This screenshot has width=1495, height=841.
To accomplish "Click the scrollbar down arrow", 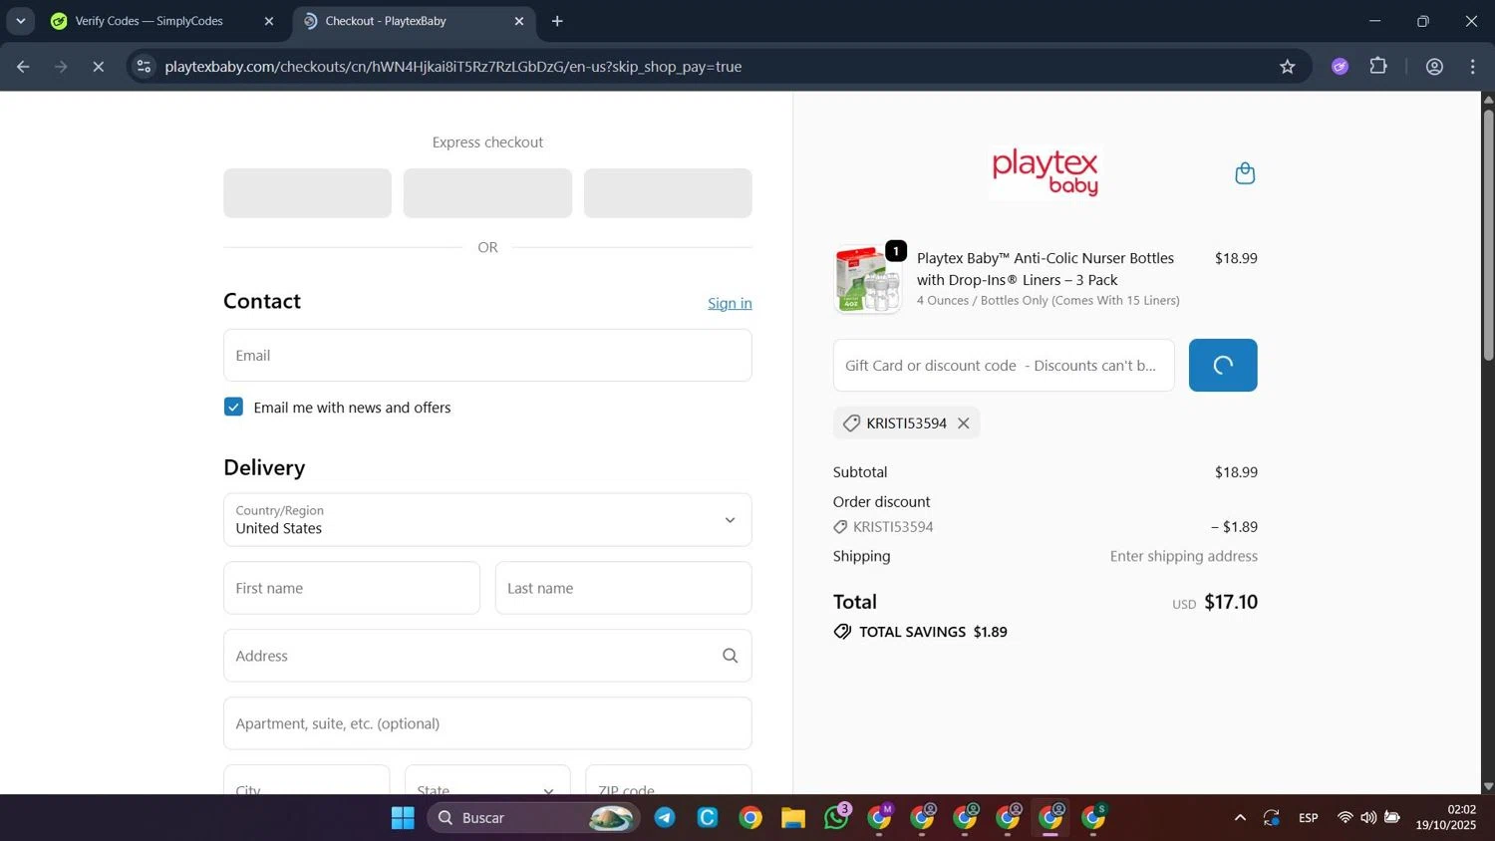I will [1488, 786].
